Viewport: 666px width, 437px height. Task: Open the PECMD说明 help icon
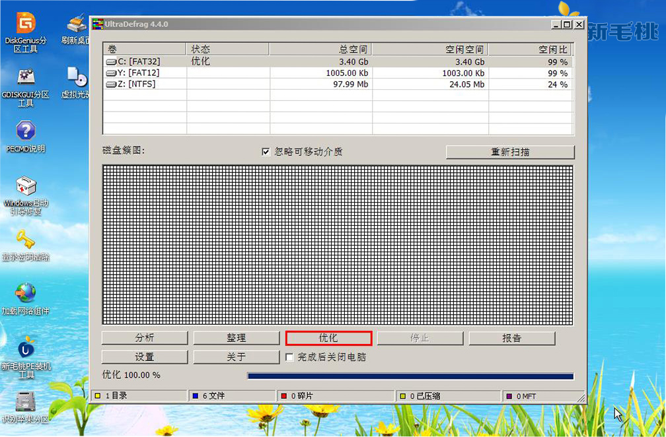[26, 131]
